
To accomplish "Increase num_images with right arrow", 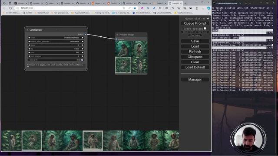I will coord(83,56).
